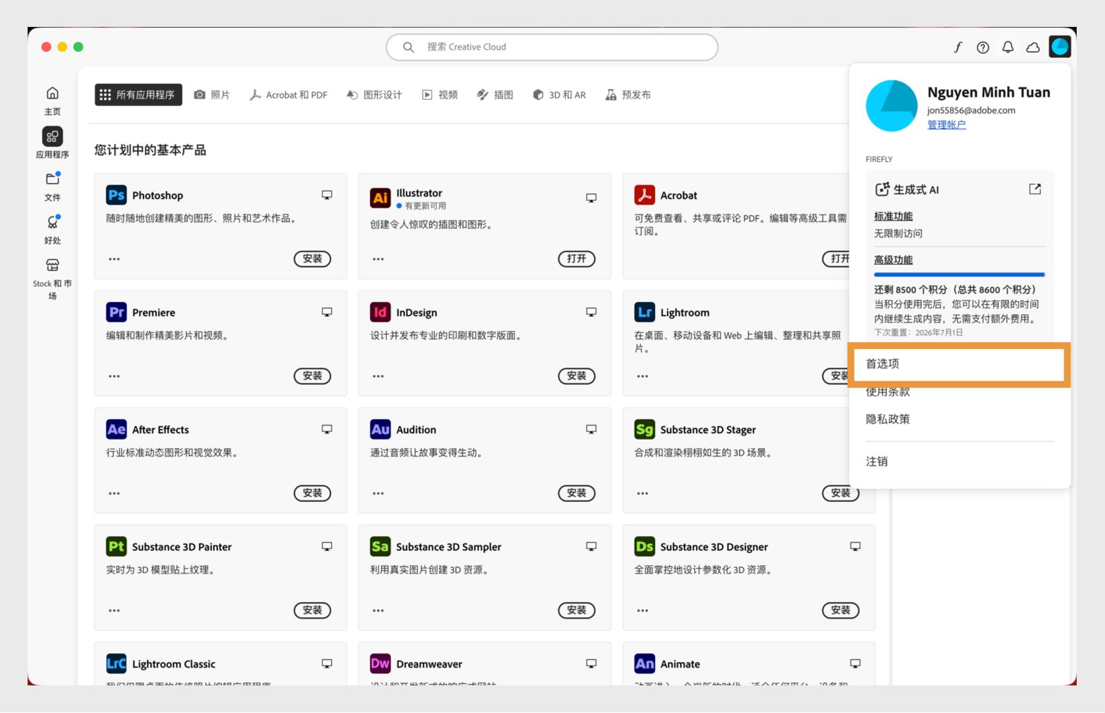Click the Dreamweaver Dw app icon
This screenshot has height=713, width=1105.
click(x=380, y=664)
